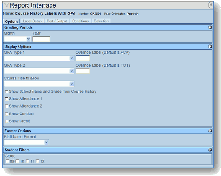221x176 pixels.
Task: Select grade 09 filter checkbox
Action: tap(7, 161)
